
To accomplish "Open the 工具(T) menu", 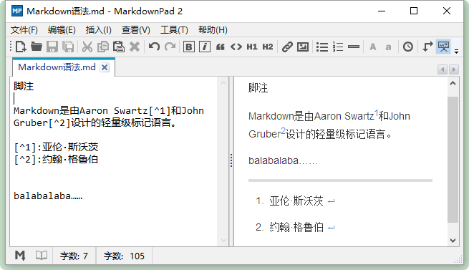I will (174, 30).
